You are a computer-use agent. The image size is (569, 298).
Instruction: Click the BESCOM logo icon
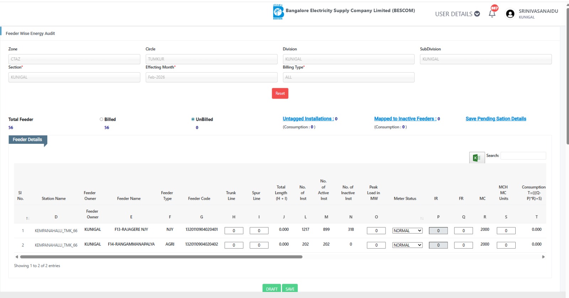(278, 12)
